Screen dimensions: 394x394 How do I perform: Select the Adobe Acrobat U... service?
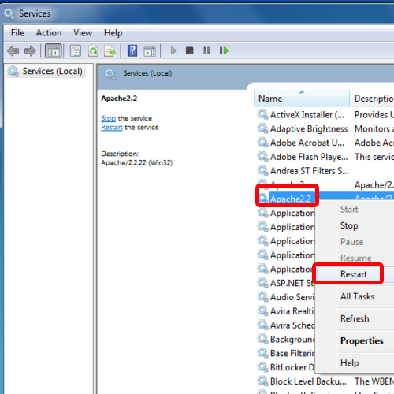click(307, 143)
